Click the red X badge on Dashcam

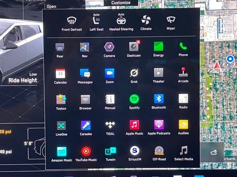[x=138, y=42]
